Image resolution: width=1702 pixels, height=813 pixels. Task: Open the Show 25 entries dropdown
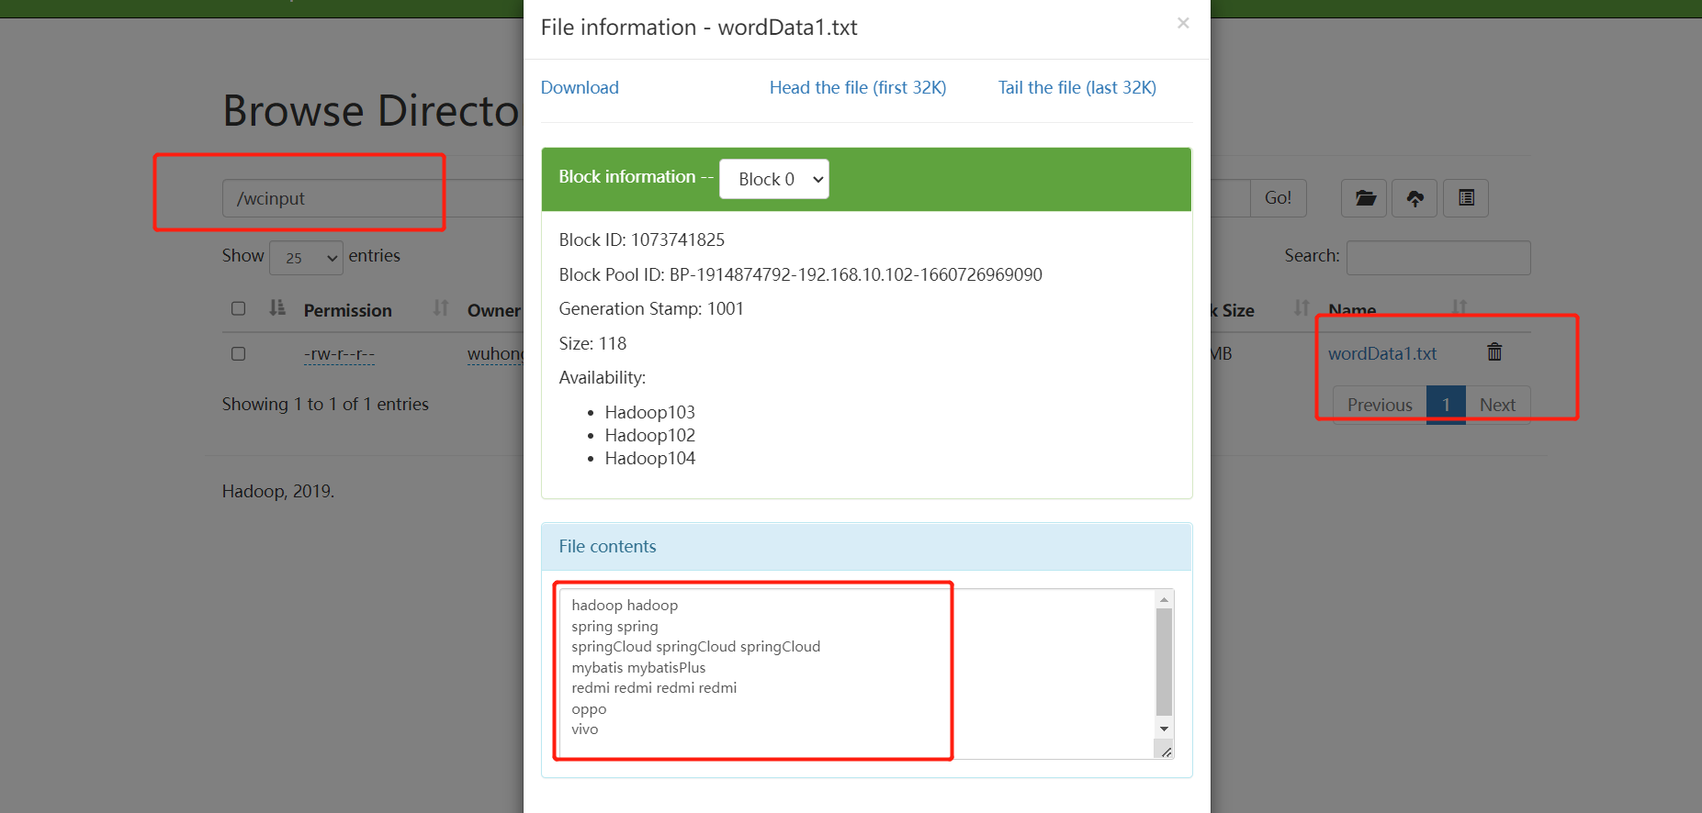point(307,258)
